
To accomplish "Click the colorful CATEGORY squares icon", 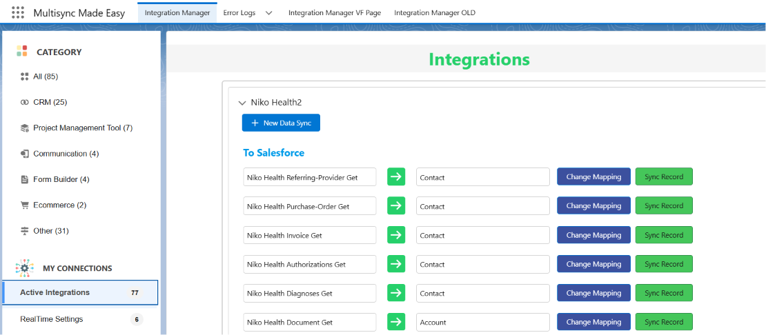I will 21,51.
